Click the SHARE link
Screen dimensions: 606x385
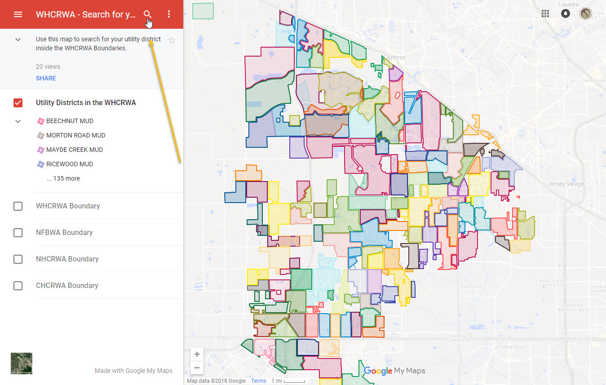pyautogui.click(x=46, y=78)
